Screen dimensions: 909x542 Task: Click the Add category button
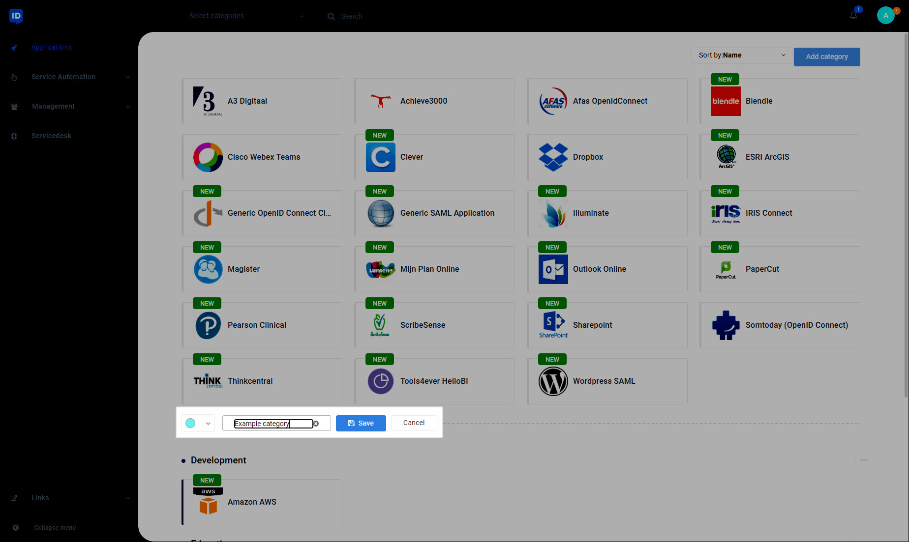tap(827, 57)
